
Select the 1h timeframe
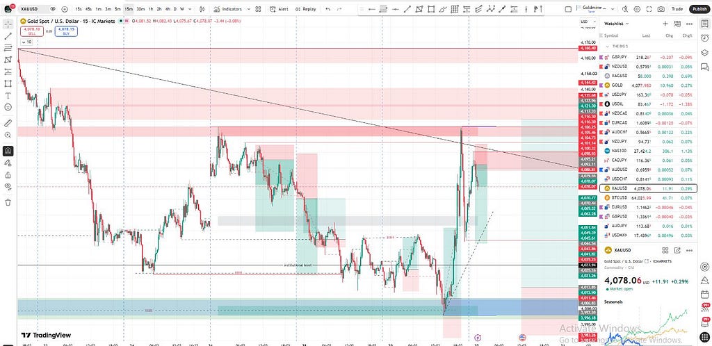click(x=151, y=9)
